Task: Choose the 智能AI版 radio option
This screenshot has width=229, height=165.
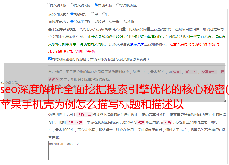Action: click(x=96, y=5)
